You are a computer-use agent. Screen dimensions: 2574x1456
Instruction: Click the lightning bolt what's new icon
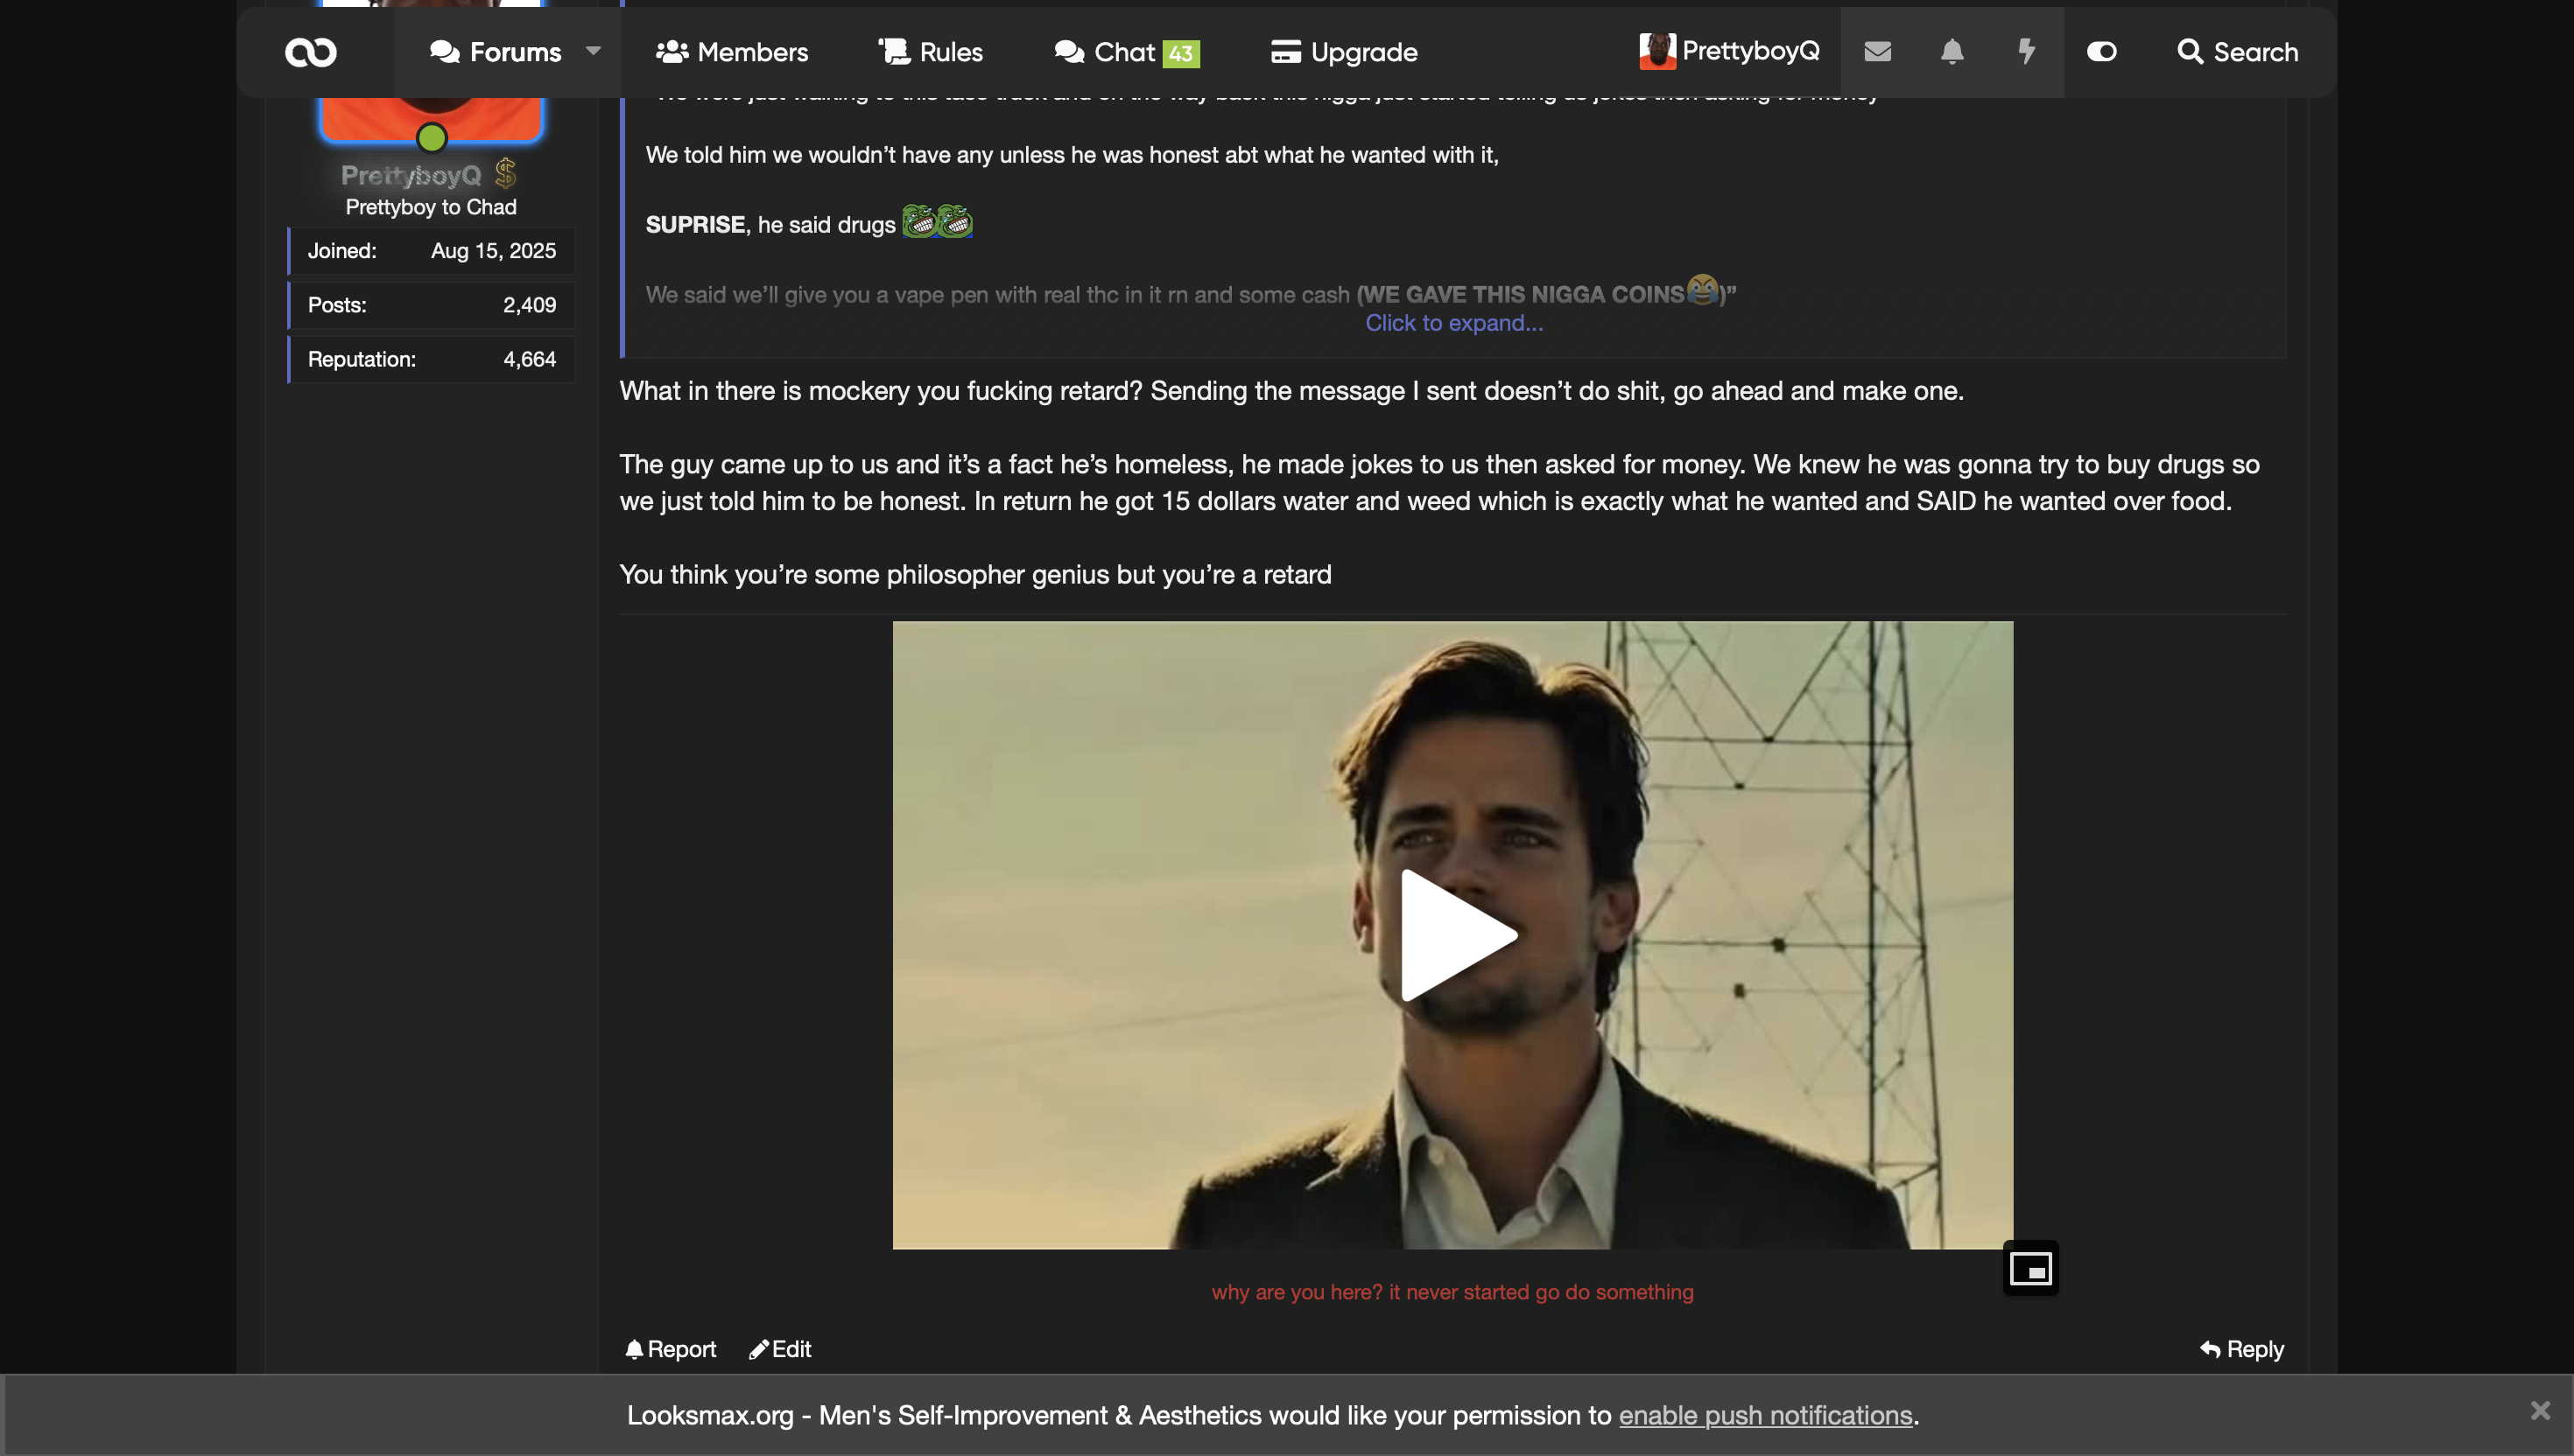coord(2026,52)
